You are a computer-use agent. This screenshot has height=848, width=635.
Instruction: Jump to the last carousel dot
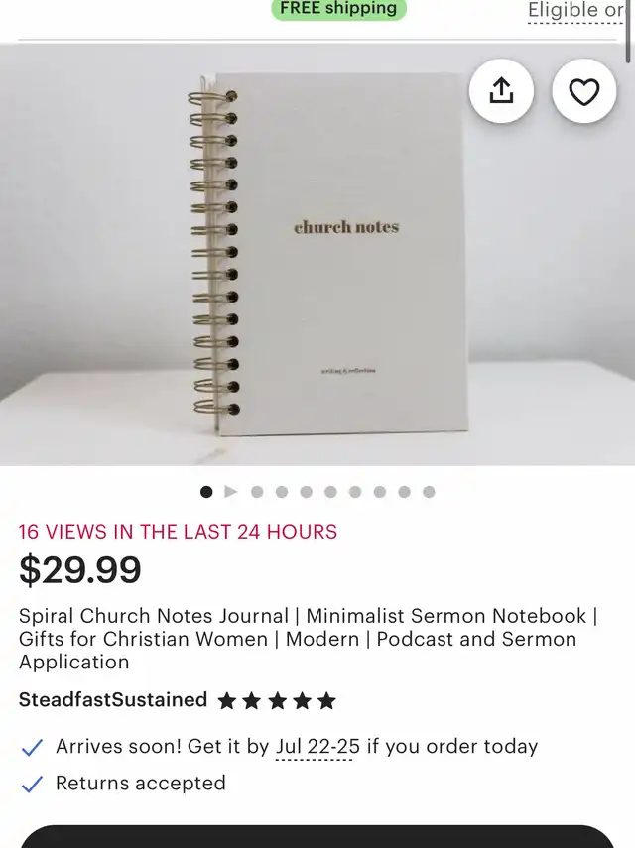(429, 492)
